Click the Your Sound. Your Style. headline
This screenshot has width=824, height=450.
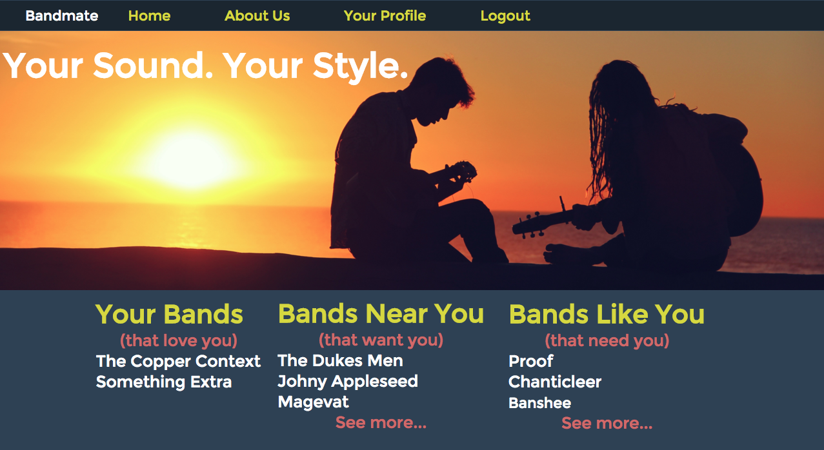point(205,66)
